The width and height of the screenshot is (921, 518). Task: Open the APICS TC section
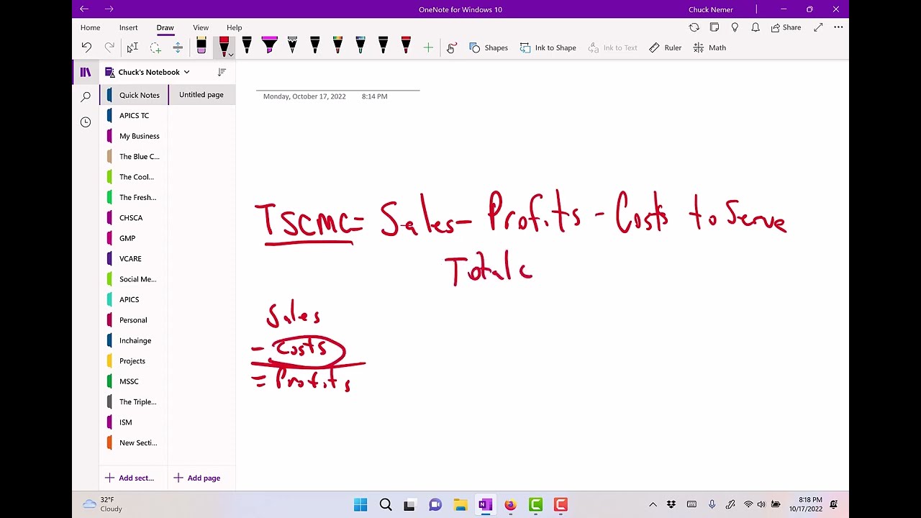pos(134,115)
